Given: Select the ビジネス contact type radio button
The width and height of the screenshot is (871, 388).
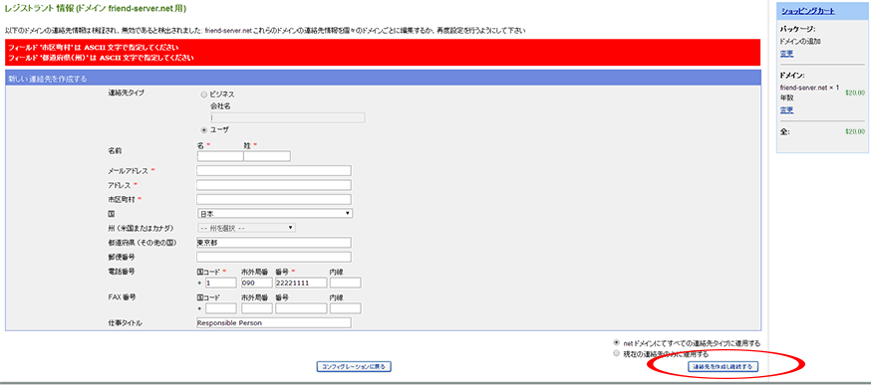Looking at the screenshot, I should coord(204,95).
